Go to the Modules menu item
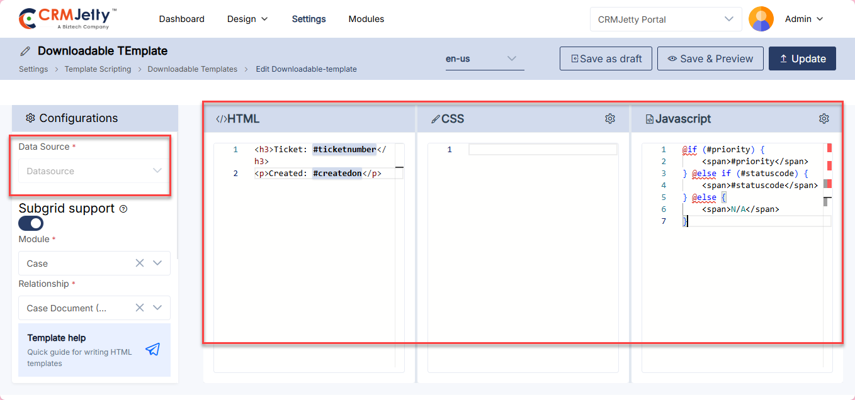Image resolution: width=855 pixels, height=400 pixels. click(x=366, y=19)
